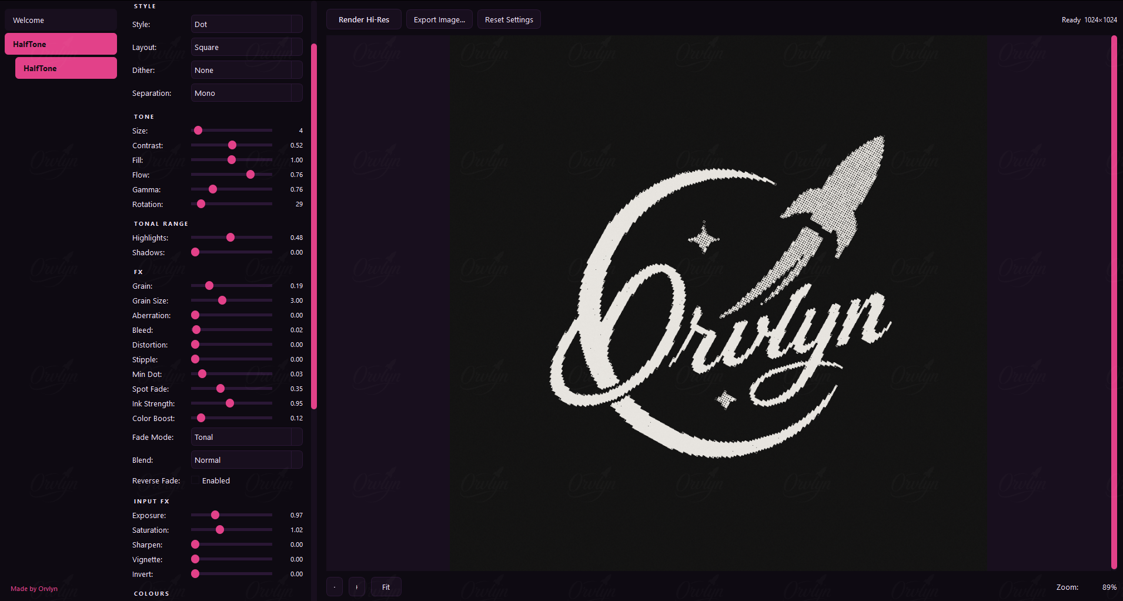1123x601 pixels.
Task: Enable the Reverse Fade checkbox
Action: point(195,480)
